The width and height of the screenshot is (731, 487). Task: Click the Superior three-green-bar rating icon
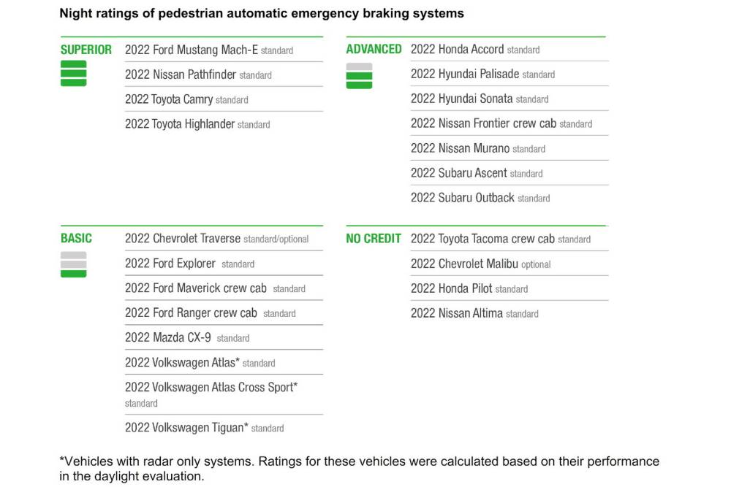coord(73,74)
